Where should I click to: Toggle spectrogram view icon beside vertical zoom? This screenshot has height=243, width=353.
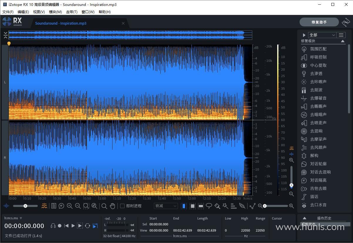click(291, 148)
